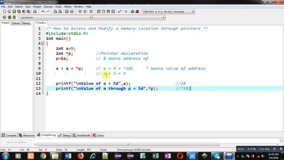Create a new source file via toolbar icon
This screenshot has width=284, height=160.
(x=4, y=12)
